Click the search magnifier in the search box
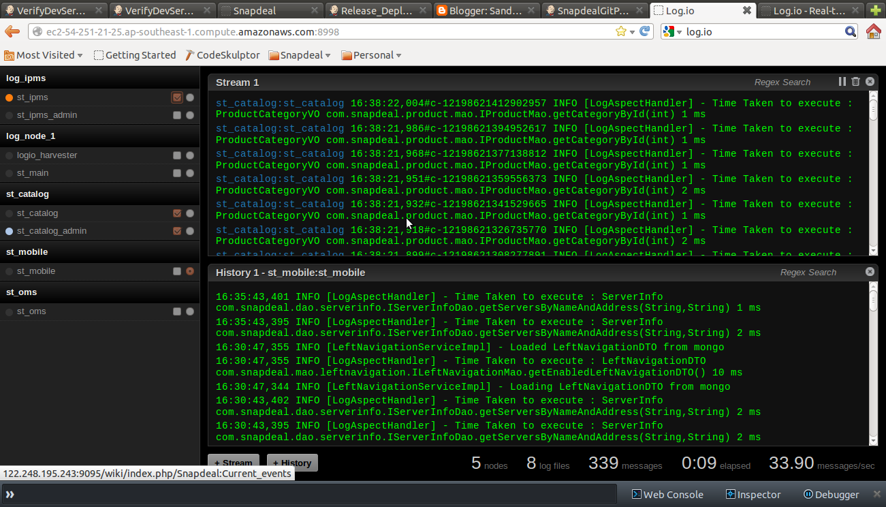The height and width of the screenshot is (507, 886). pyautogui.click(x=851, y=32)
